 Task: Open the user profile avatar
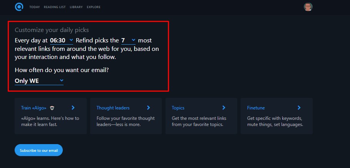(x=308, y=7)
